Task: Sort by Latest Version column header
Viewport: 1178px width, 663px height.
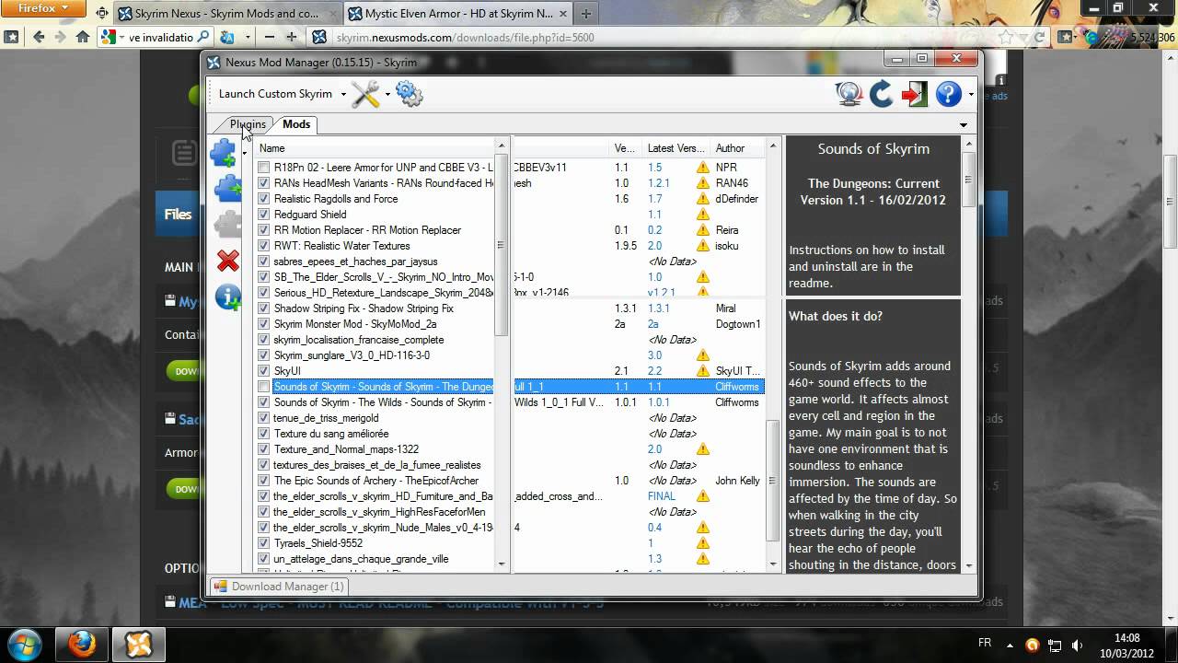Action: point(676,148)
